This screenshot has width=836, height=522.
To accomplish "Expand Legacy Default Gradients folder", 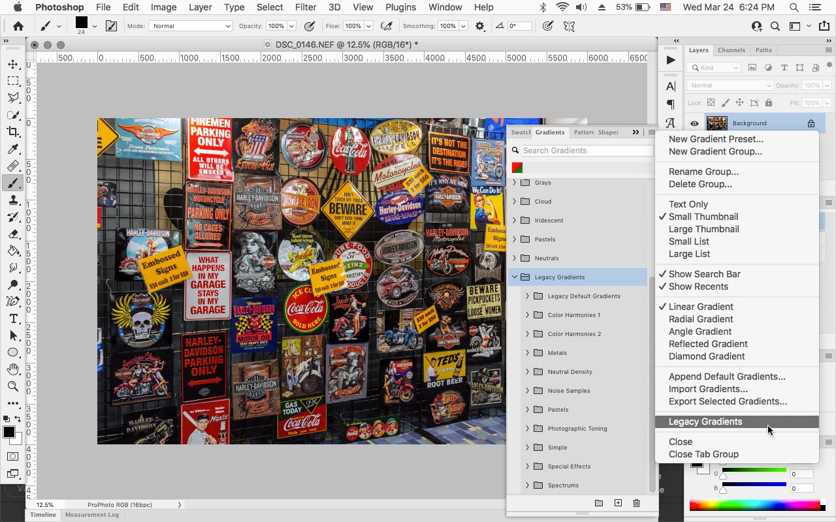I will point(528,296).
